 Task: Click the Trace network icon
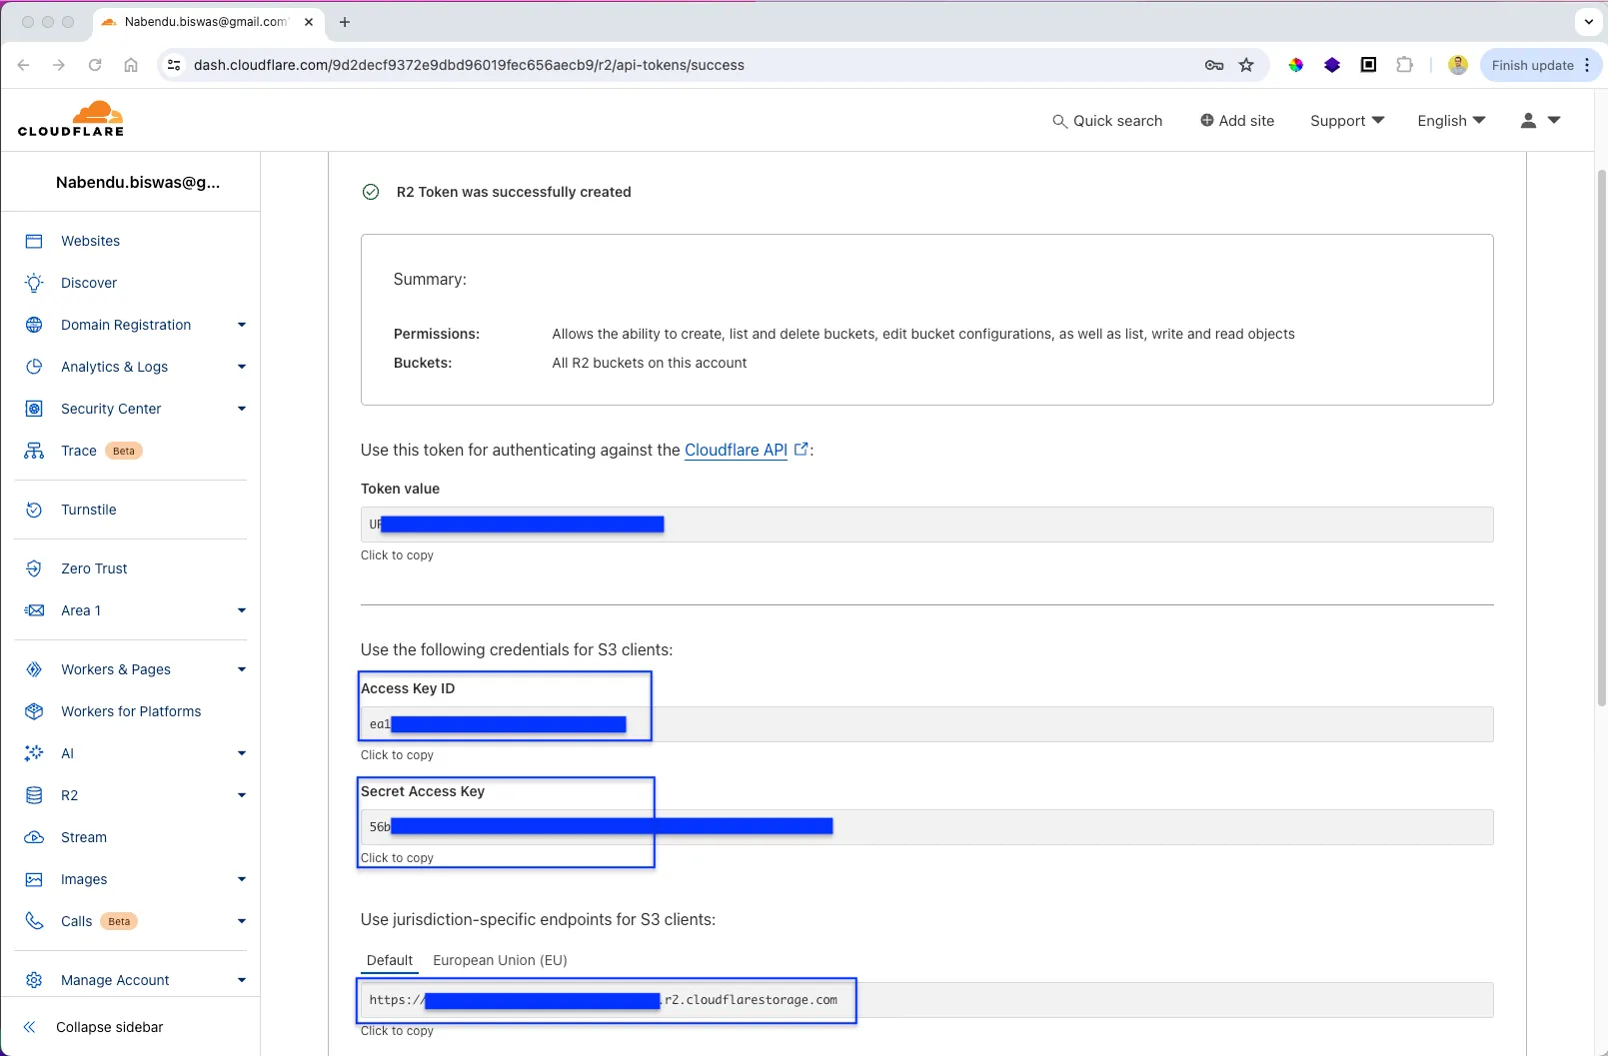point(34,451)
